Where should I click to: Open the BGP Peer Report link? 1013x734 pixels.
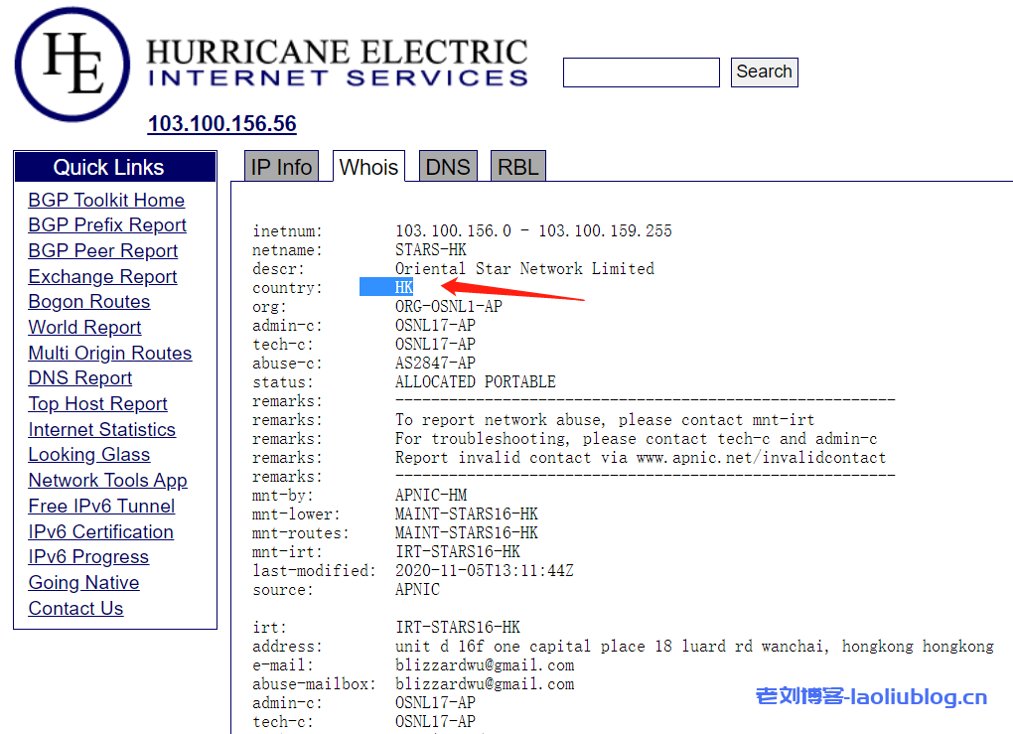(x=103, y=251)
